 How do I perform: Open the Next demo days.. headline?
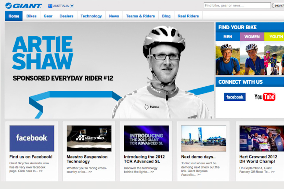coord(198,157)
